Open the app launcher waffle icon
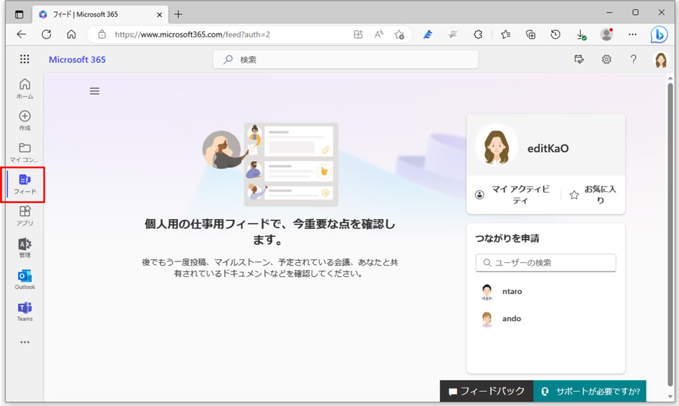This screenshot has height=406, width=679. [24, 59]
